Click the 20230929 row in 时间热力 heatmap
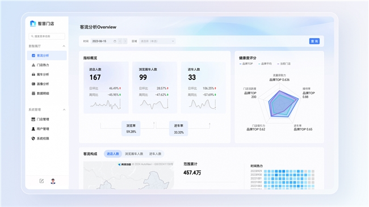This screenshot has height=207, width=369. point(282,171)
